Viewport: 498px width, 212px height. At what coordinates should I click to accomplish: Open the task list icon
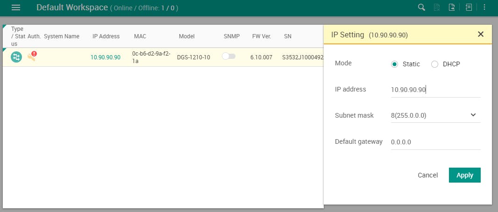[469, 7]
